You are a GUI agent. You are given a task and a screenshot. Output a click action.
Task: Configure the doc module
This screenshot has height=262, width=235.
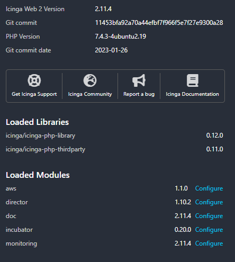pyautogui.click(x=209, y=216)
